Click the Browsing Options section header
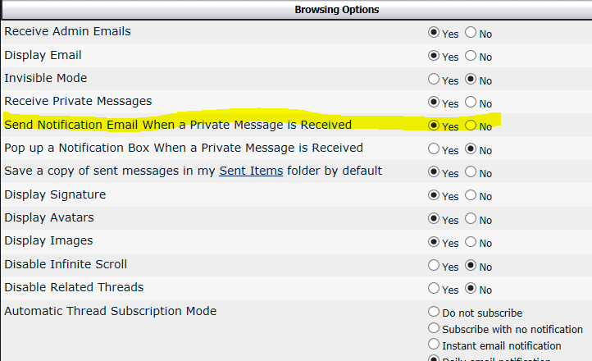The height and width of the screenshot is (361, 592). click(x=337, y=10)
